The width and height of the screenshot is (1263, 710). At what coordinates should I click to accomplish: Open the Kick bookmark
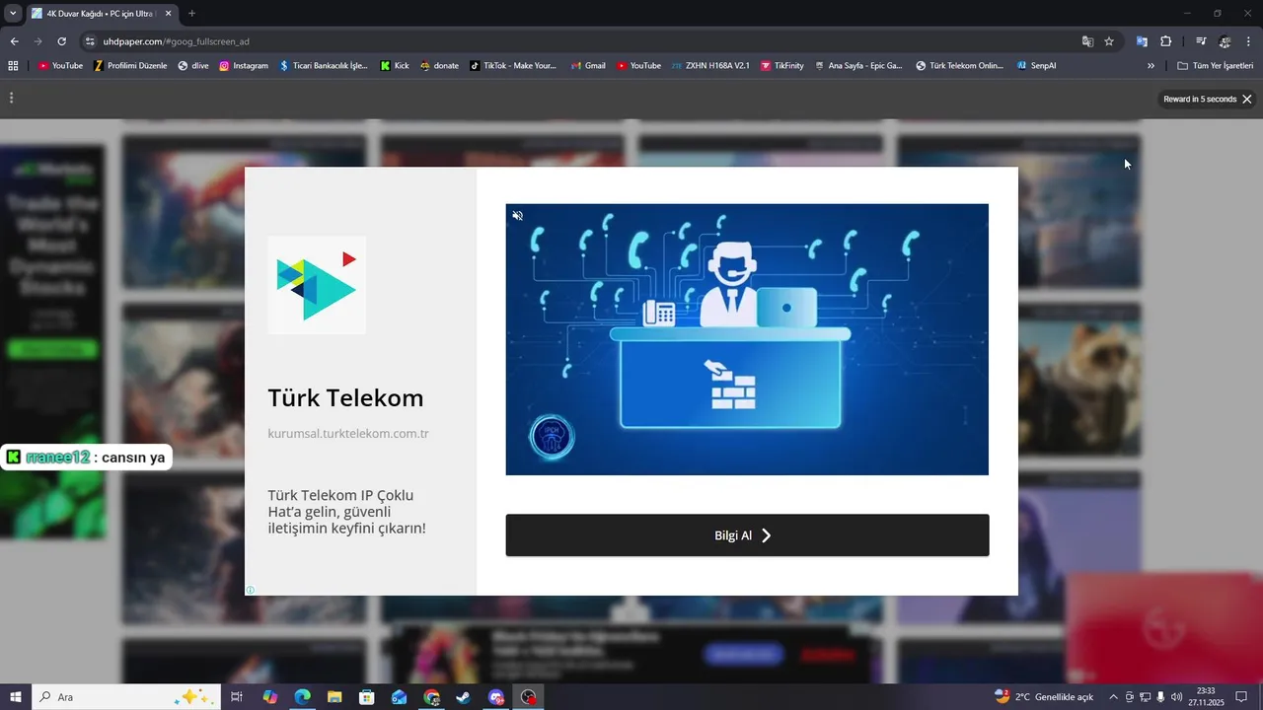pos(395,66)
